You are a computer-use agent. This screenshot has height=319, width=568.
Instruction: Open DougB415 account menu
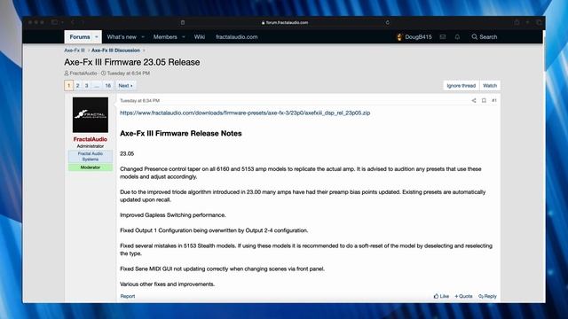click(414, 37)
